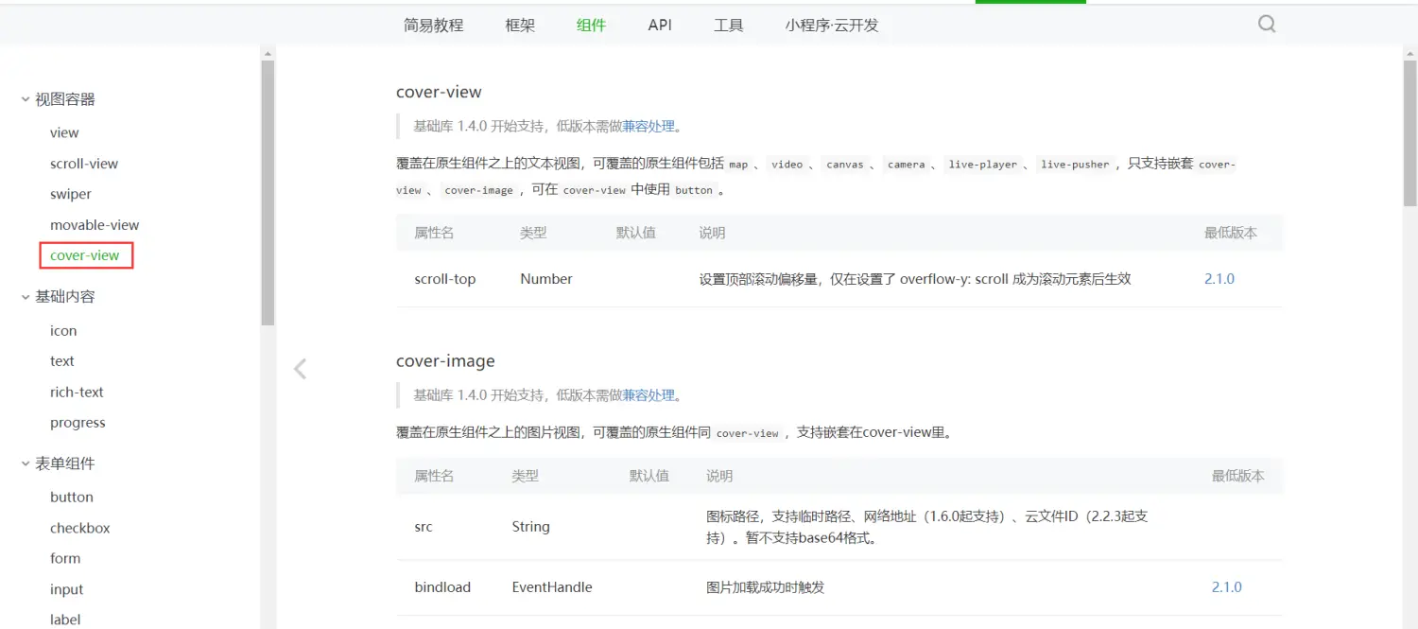The width and height of the screenshot is (1418, 629).
Task: Click scroll-top property cell
Action: point(445,279)
